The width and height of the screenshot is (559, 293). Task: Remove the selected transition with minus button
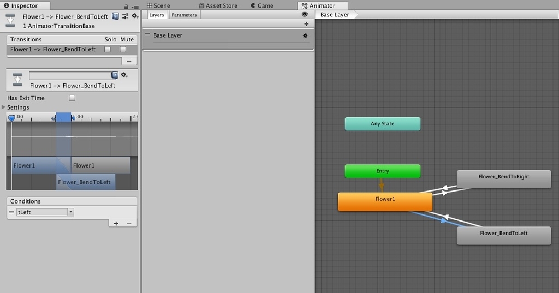click(129, 62)
